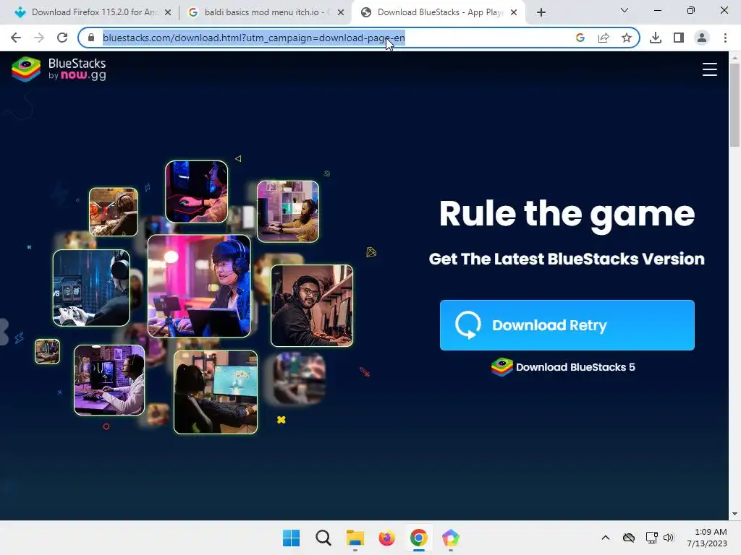Open Windows taskbar search
This screenshot has width=741, height=555.
click(323, 538)
